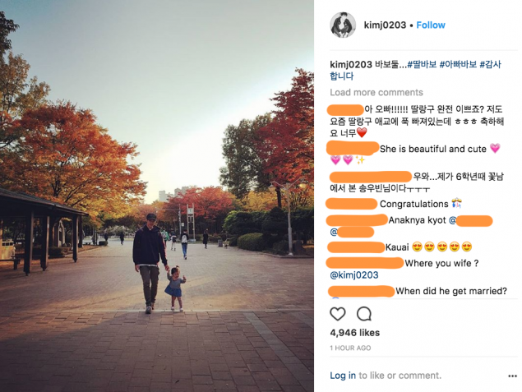The height and width of the screenshot is (392, 522).
Task: Open kimj0203 username in post header
Action: (385, 25)
